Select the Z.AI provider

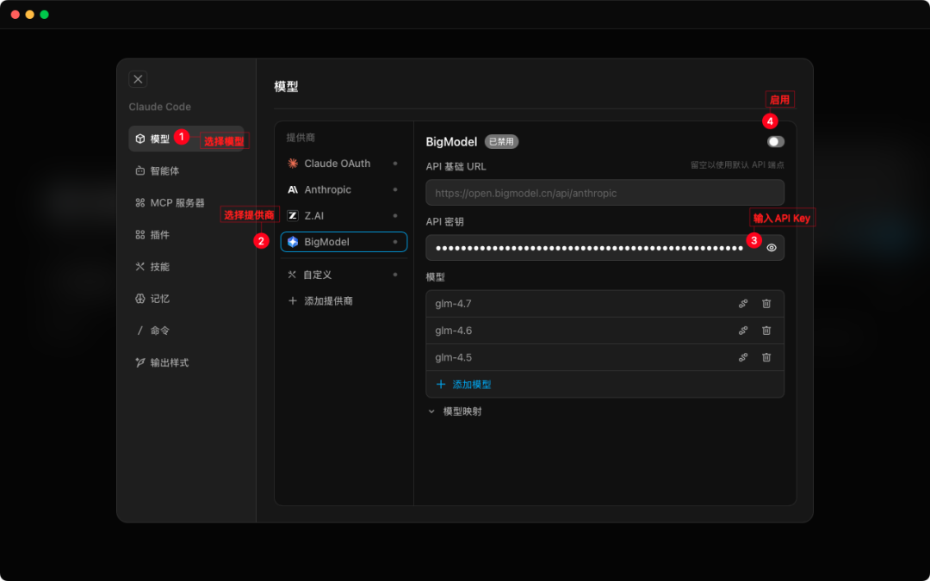coord(313,216)
